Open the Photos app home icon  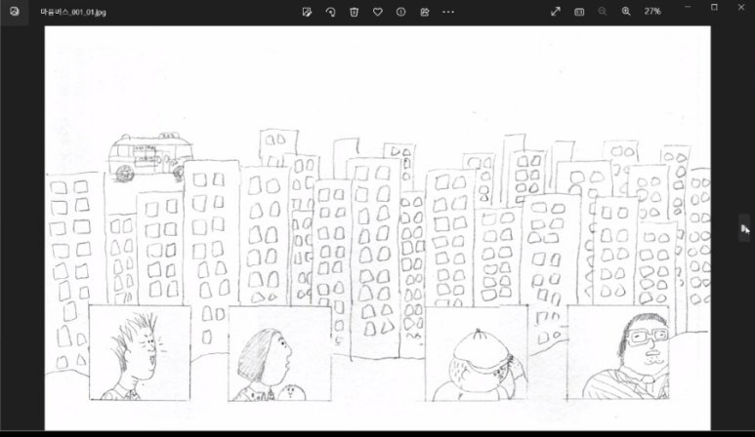15,11
